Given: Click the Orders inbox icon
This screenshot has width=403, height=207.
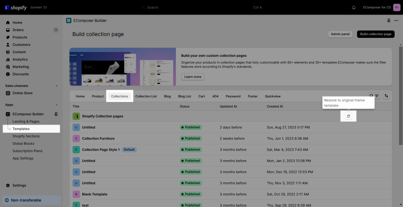Looking at the screenshot, I should tap(8, 30).
